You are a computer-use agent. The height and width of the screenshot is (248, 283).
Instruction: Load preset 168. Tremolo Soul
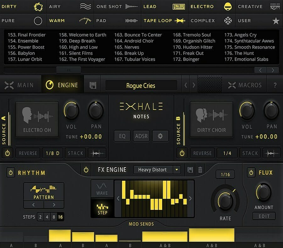coord(192,35)
